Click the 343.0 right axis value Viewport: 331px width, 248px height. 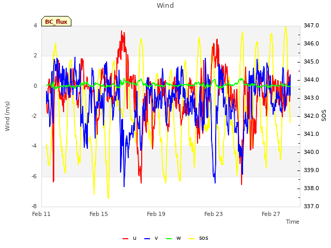pyautogui.click(x=311, y=98)
